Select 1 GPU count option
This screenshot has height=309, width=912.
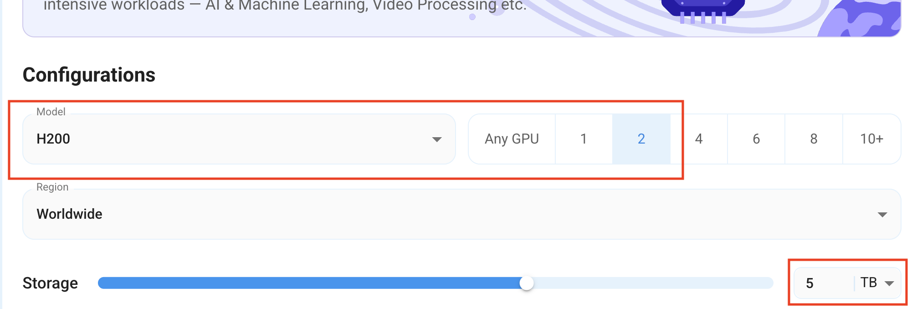click(x=584, y=139)
